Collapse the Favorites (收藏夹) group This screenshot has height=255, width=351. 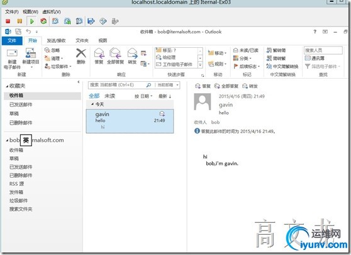pyautogui.click(x=7, y=86)
